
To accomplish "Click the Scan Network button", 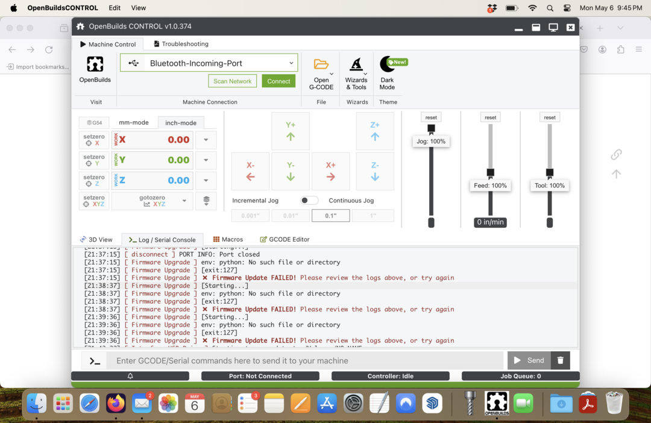I will click(233, 81).
